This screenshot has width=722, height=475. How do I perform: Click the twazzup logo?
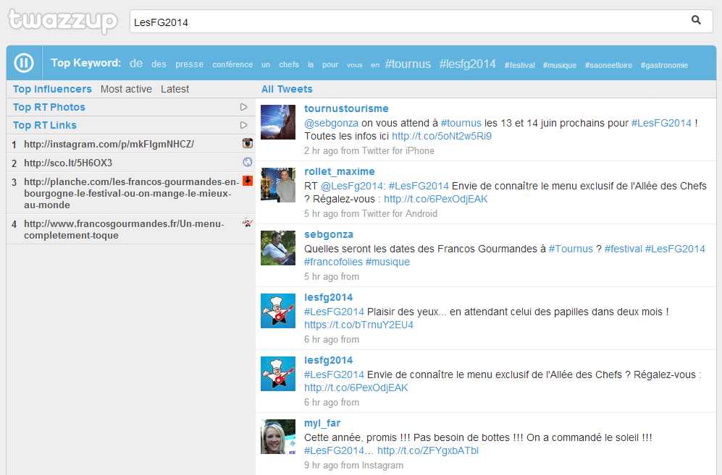click(x=62, y=21)
